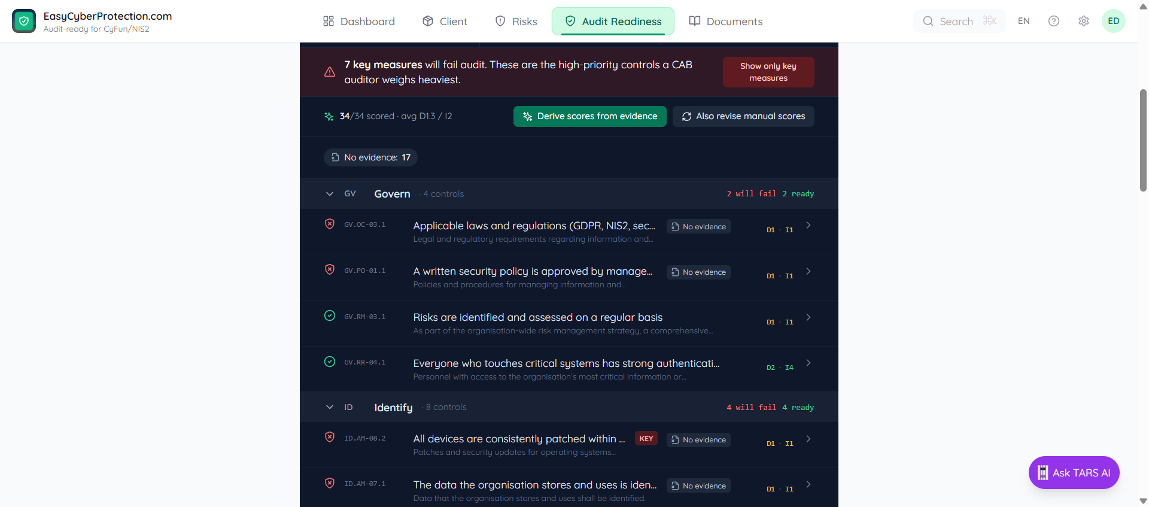Filter by No evidence: 17 chip

[371, 157]
